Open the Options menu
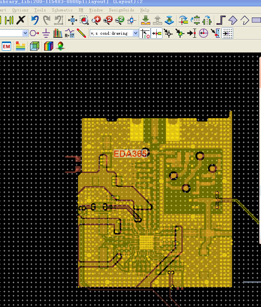Viewport: 261px width, 307px height. (20, 10)
